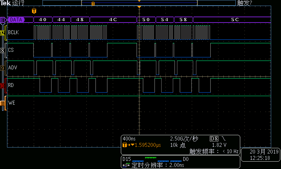
Task: Click the 1.595200µs trigger delay readout
Action: pyautogui.click(x=148, y=145)
